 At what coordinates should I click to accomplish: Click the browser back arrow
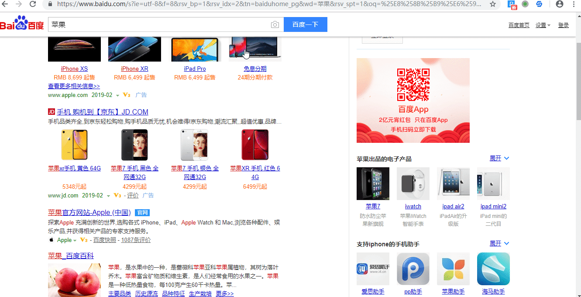tap(5, 4)
